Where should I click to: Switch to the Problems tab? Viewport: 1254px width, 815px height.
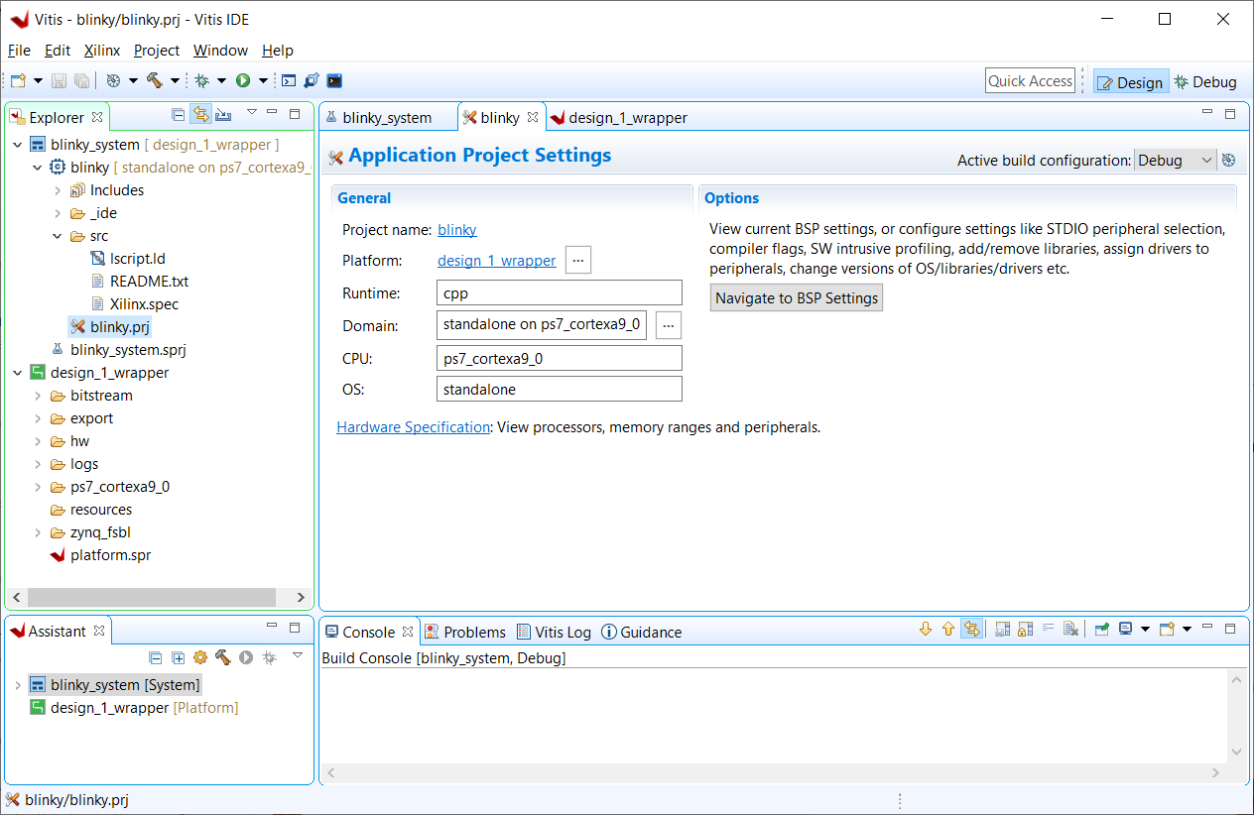[465, 632]
